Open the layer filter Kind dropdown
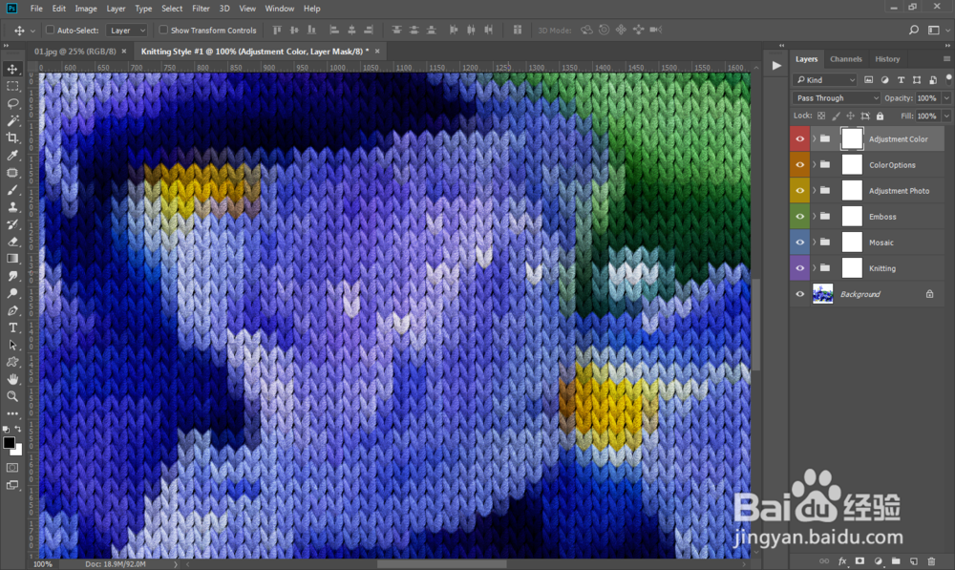Viewport: 955px width, 570px height. coord(824,80)
